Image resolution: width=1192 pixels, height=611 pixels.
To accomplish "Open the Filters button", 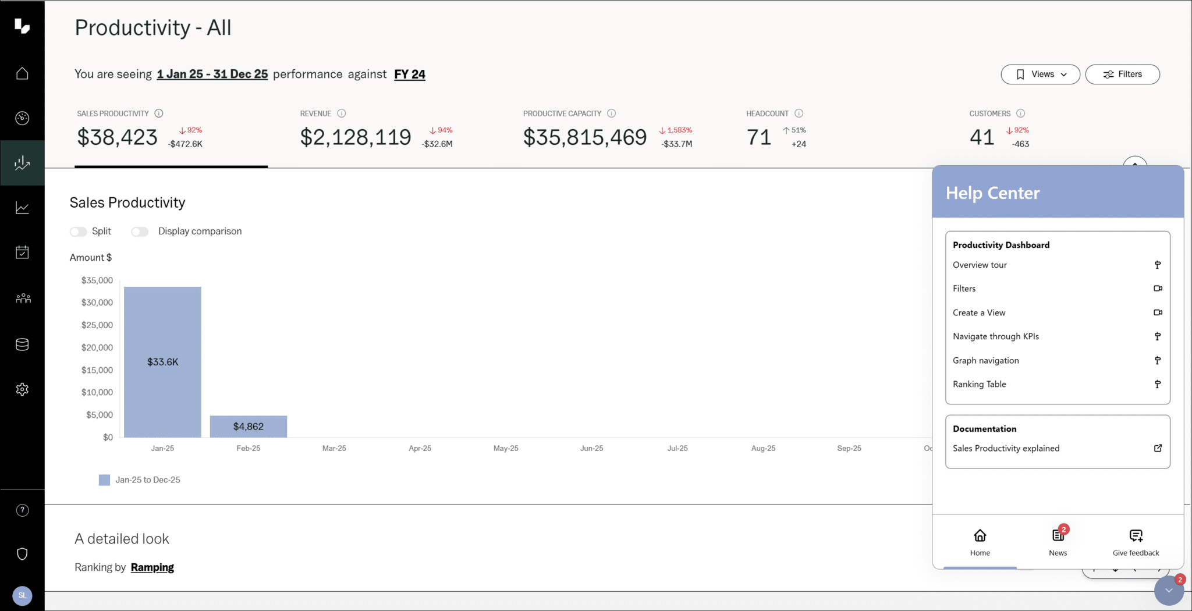I will (x=1122, y=74).
